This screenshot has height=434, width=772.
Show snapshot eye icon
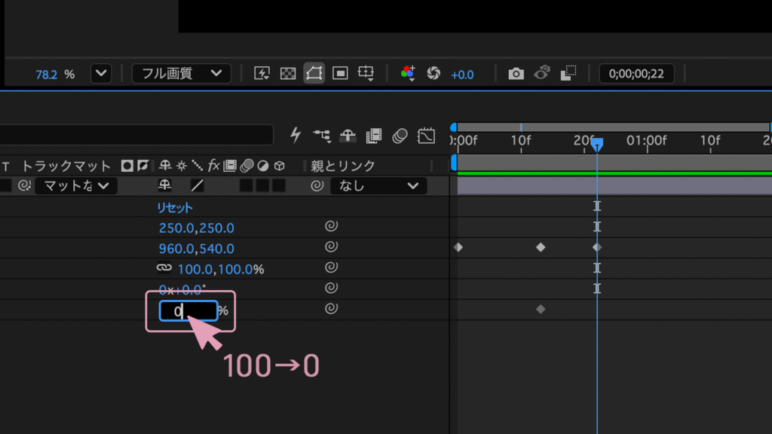coord(542,74)
